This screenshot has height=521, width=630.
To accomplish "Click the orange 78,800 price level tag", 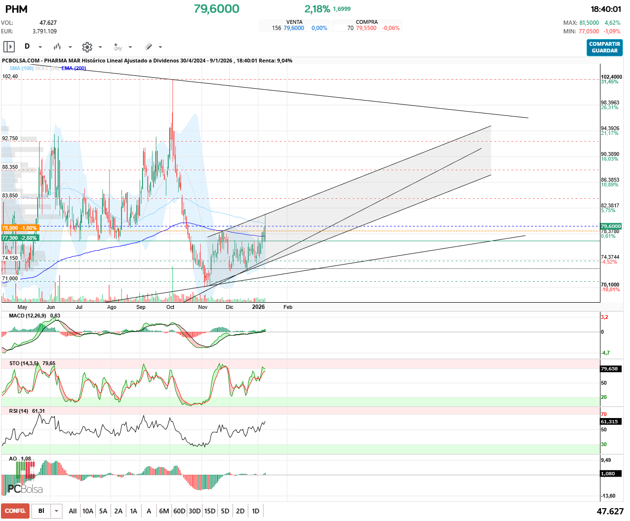I will click(20, 228).
